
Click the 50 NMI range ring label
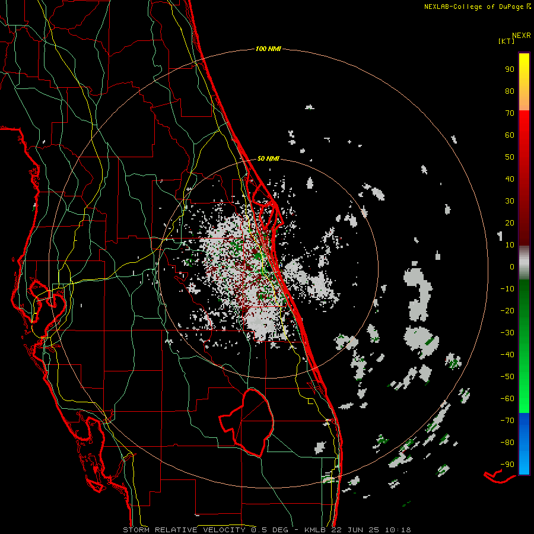tap(268, 158)
